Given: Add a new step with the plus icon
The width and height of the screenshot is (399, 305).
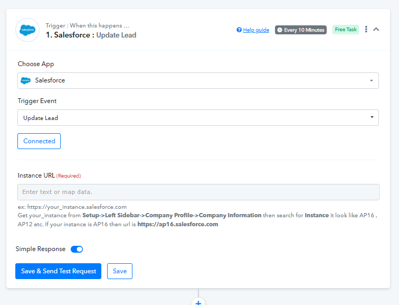Looking at the screenshot, I should click(x=198, y=302).
